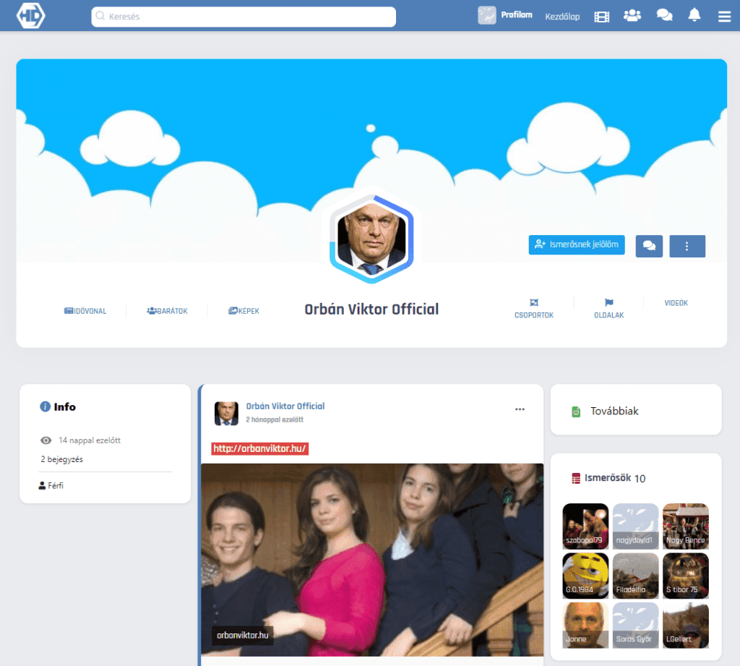This screenshot has width=740, height=666.
Task: Open the Csoportok tab
Action: point(533,309)
